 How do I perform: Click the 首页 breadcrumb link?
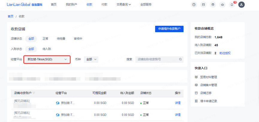point(10,16)
